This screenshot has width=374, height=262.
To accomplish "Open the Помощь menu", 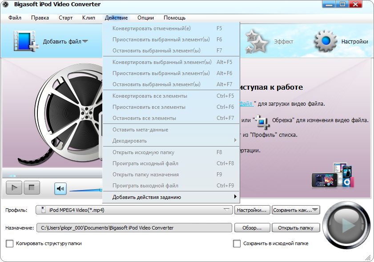I will (x=174, y=18).
